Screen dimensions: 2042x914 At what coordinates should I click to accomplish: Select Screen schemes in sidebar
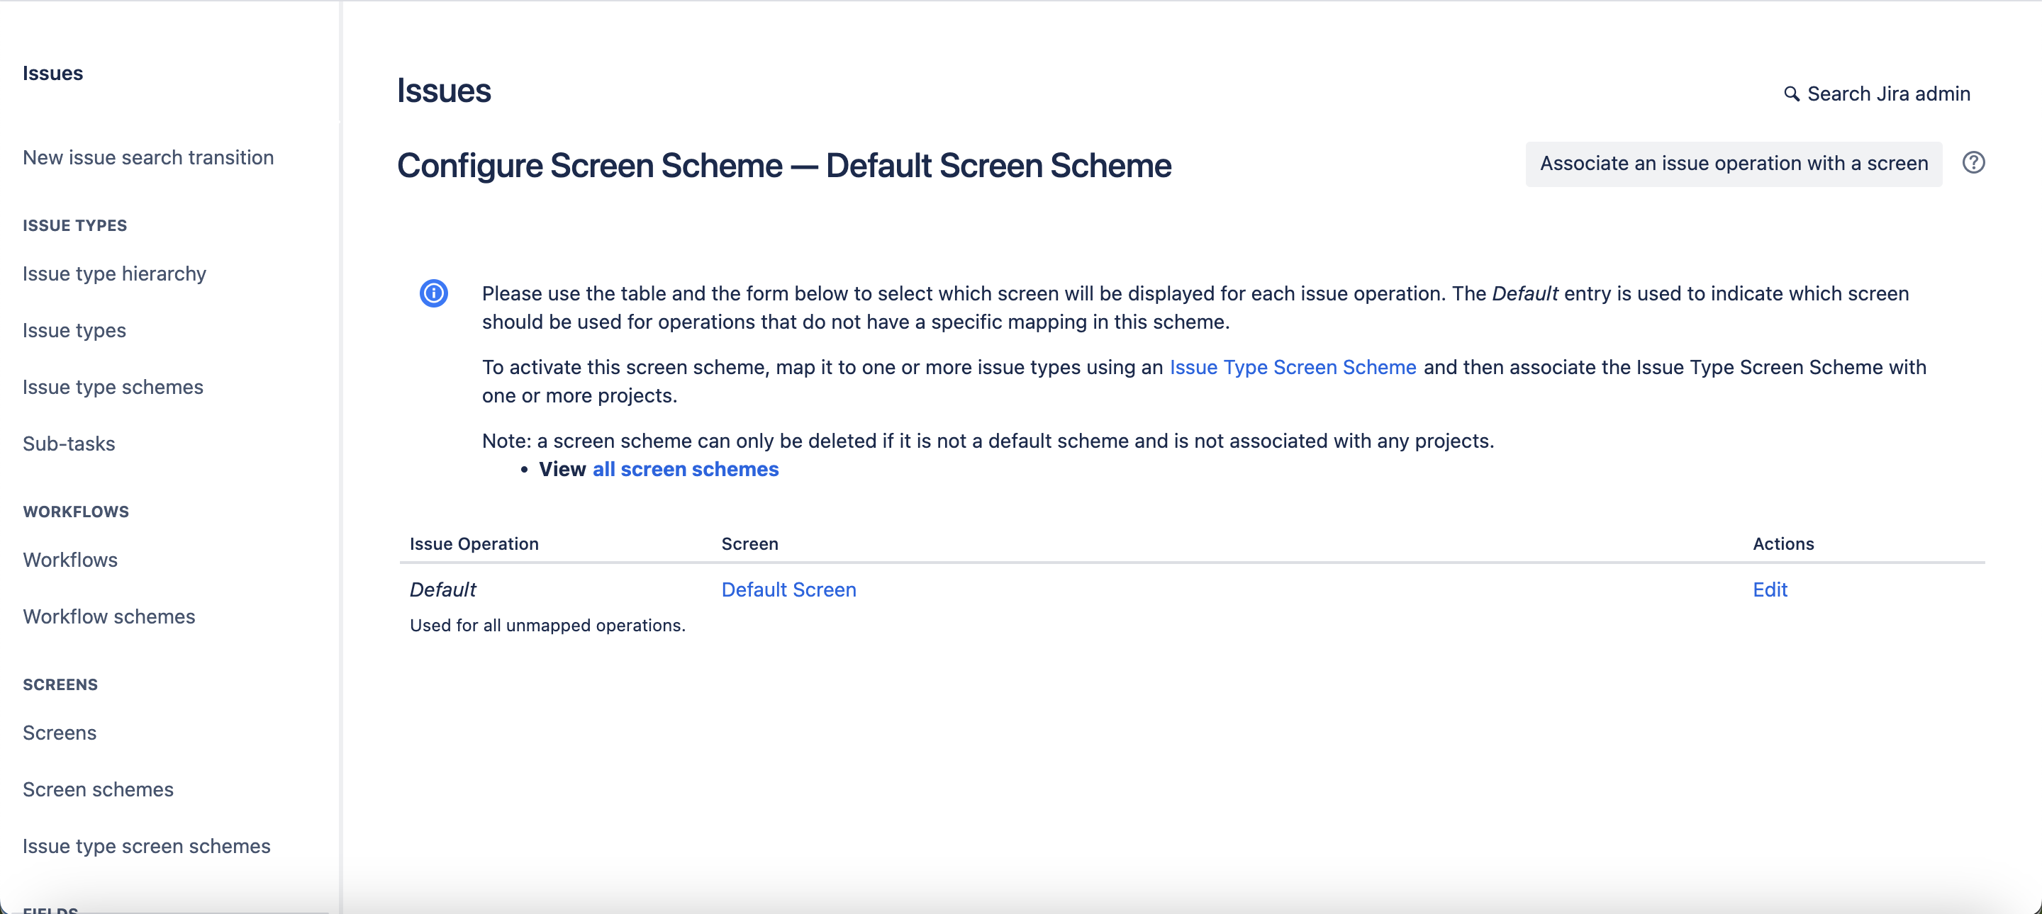point(98,789)
